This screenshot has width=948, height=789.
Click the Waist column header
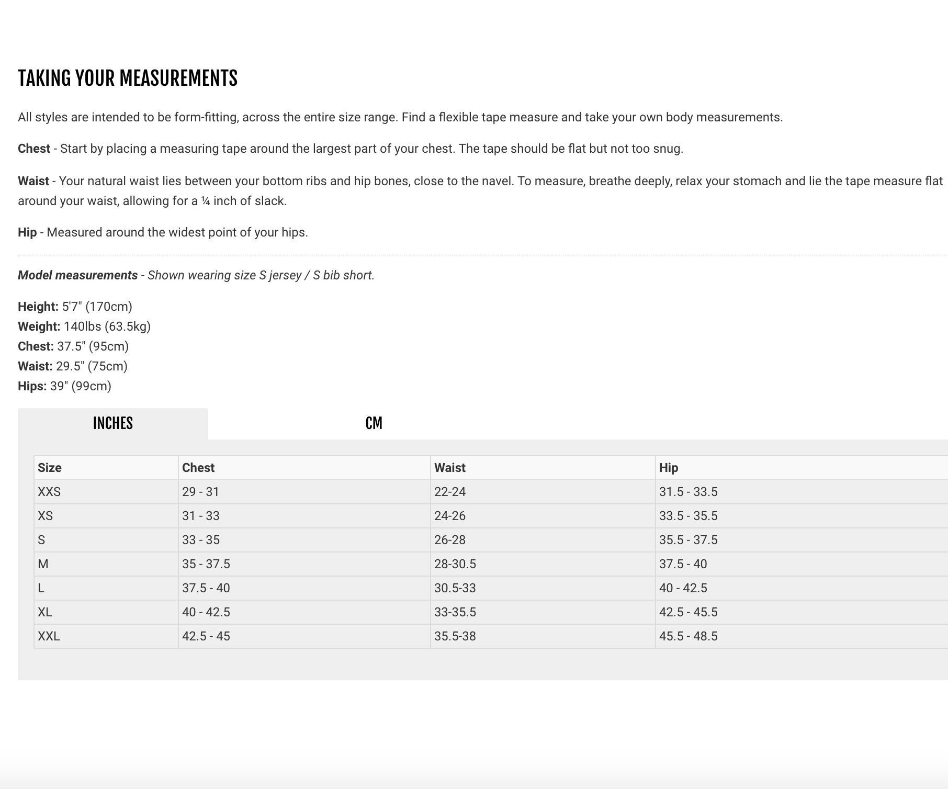tap(450, 468)
